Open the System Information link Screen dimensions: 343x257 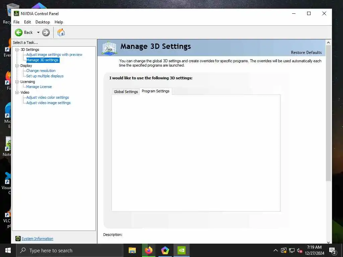point(37,239)
